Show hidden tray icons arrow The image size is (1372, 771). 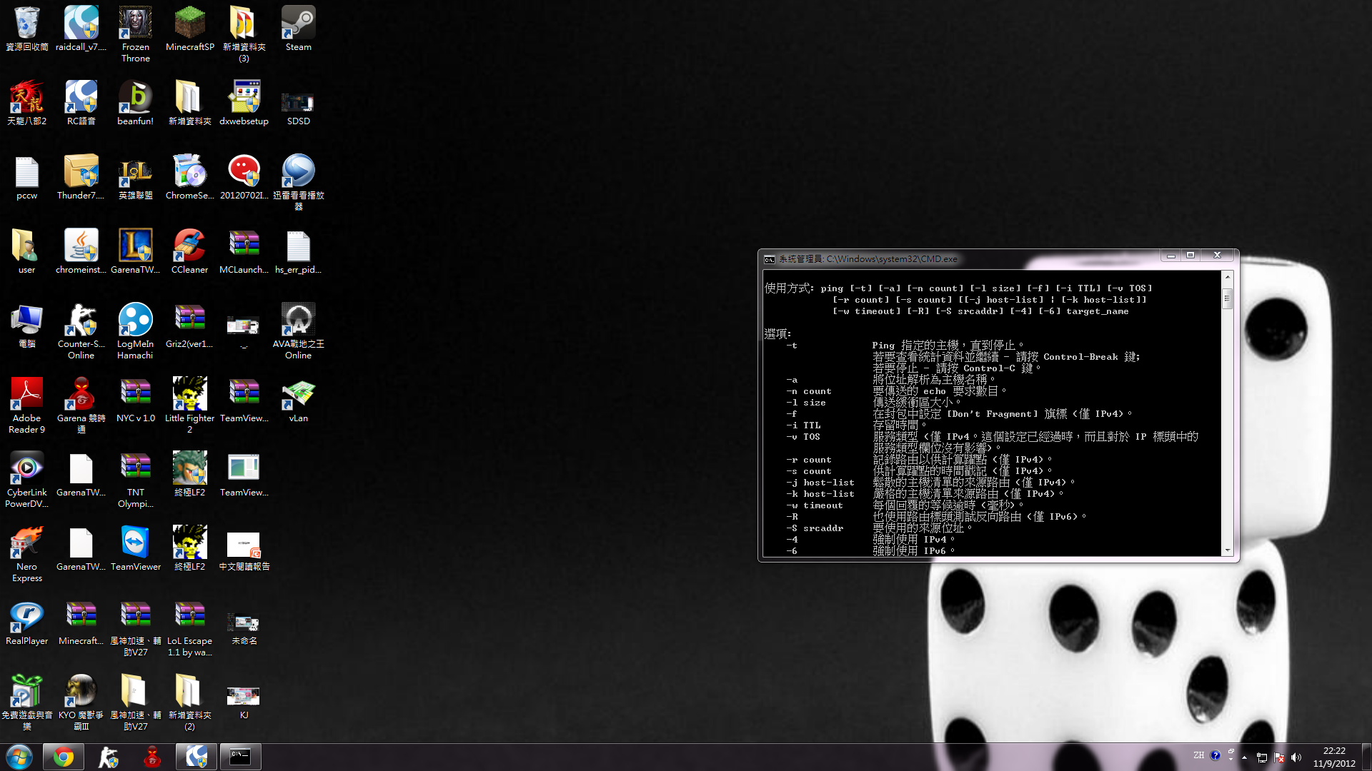point(1244,757)
